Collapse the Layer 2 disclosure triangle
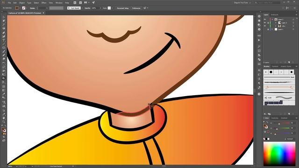This screenshot has height=168, width=299. point(272,20)
